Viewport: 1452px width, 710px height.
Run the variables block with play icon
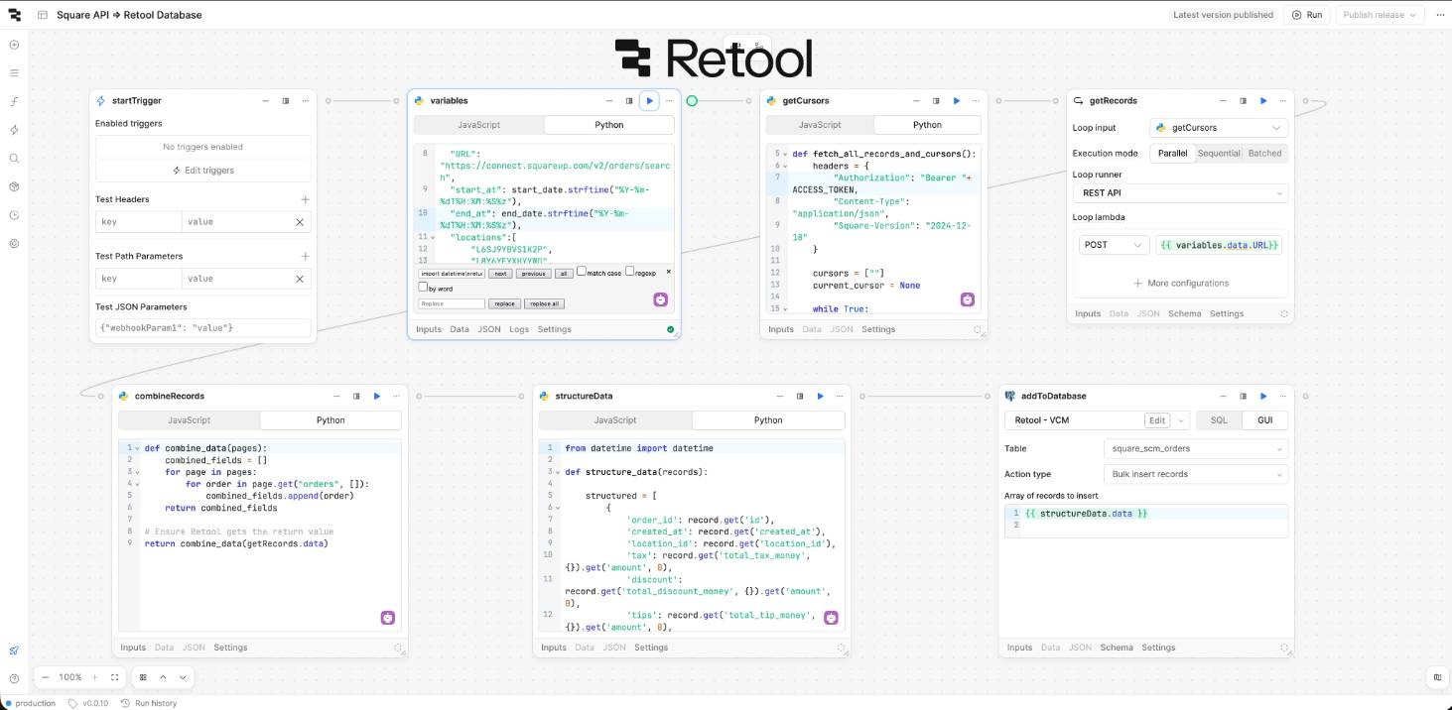tap(649, 100)
